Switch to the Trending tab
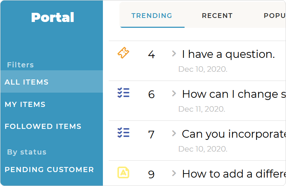This screenshot has height=186, width=286. (x=152, y=16)
